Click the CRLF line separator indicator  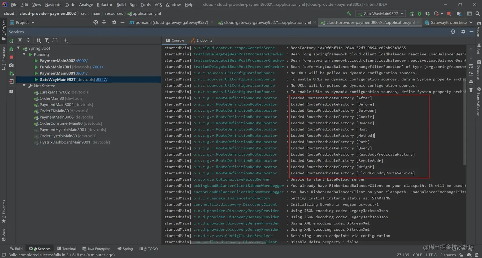(x=417, y=255)
